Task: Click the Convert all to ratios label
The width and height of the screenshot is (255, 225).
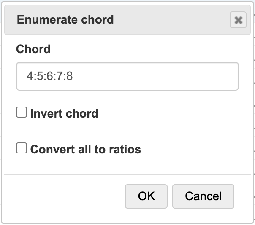Action: click(85, 149)
